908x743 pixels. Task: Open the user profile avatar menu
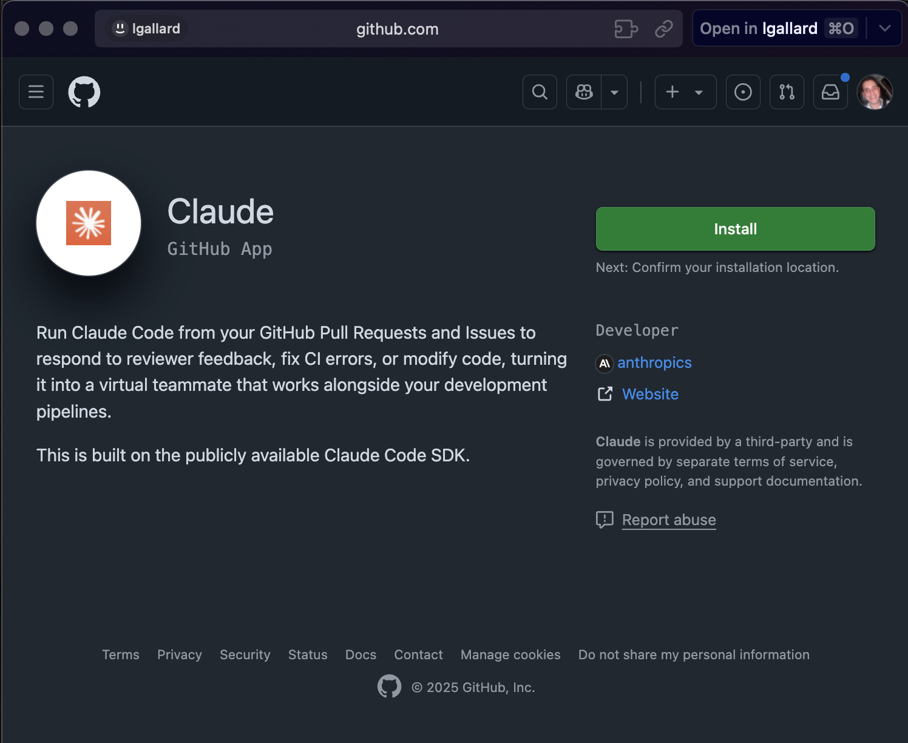point(875,92)
